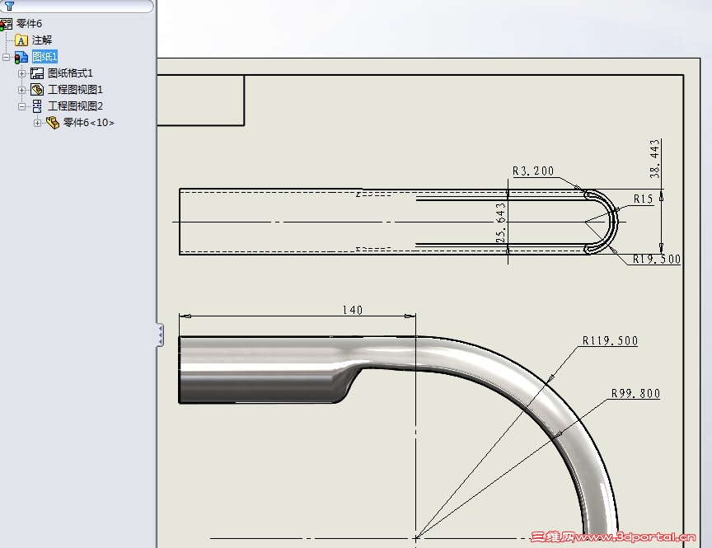Collapse the 工程图视图2 node

pyautogui.click(x=21, y=106)
